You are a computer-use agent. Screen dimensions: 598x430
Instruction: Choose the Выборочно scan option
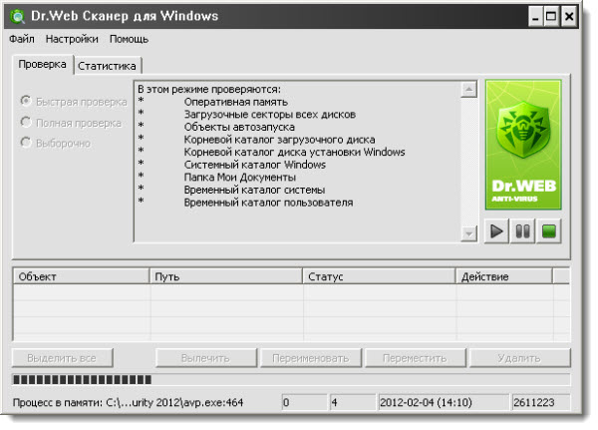(27, 143)
